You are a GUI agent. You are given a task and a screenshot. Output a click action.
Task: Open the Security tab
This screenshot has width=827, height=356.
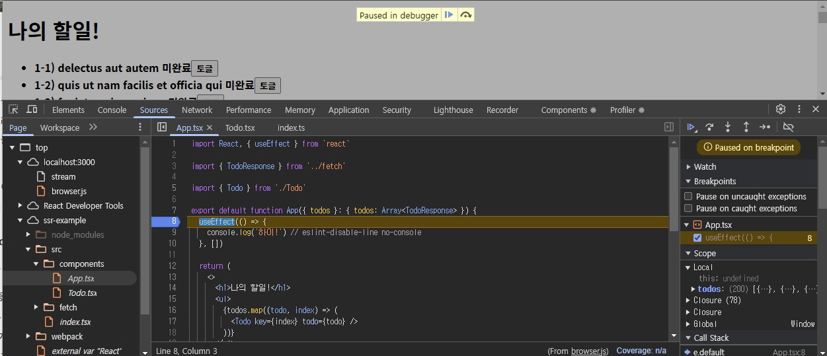click(x=397, y=110)
